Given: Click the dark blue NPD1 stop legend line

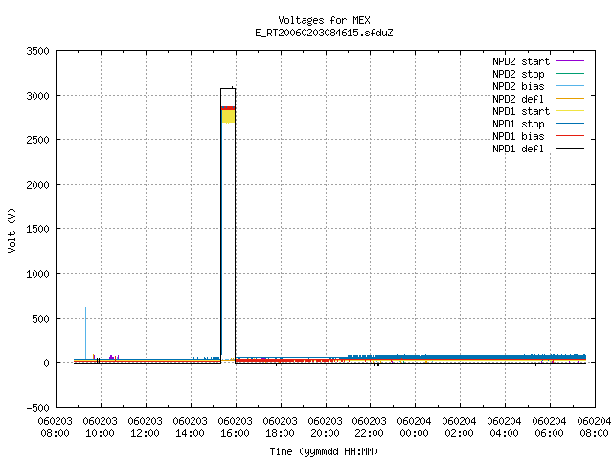Looking at the screenshot, I should tap(570, 124).
